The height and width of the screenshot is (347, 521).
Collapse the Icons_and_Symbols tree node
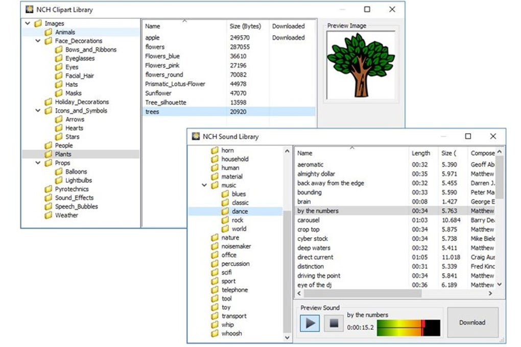(x=38, y=111)
